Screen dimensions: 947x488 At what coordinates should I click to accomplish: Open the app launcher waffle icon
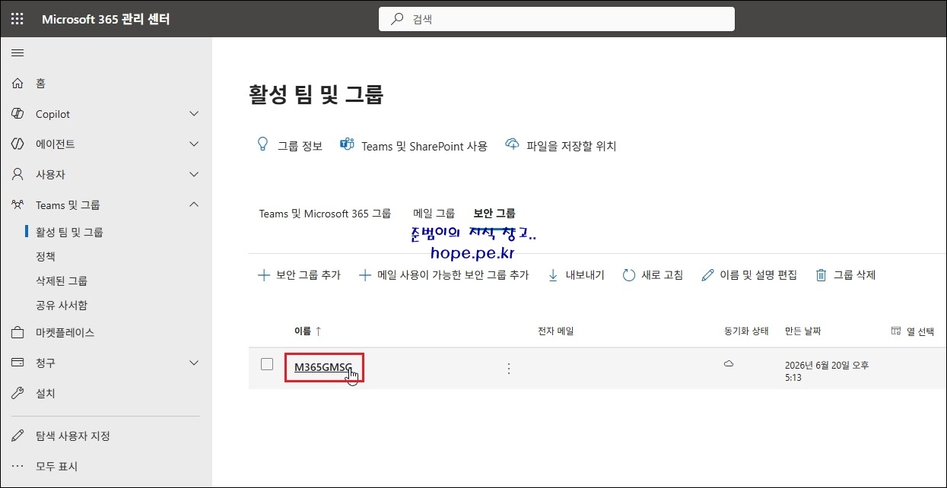click(17, 19)
